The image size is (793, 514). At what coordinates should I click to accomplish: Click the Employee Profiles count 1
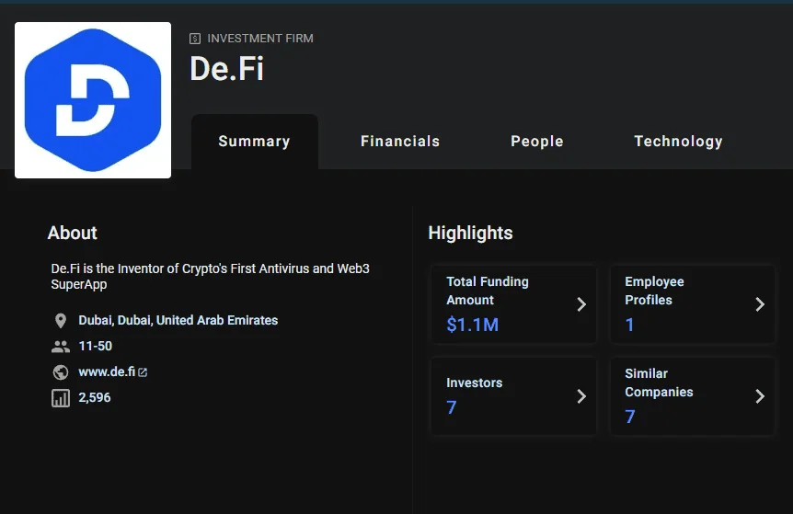[629, 325]
